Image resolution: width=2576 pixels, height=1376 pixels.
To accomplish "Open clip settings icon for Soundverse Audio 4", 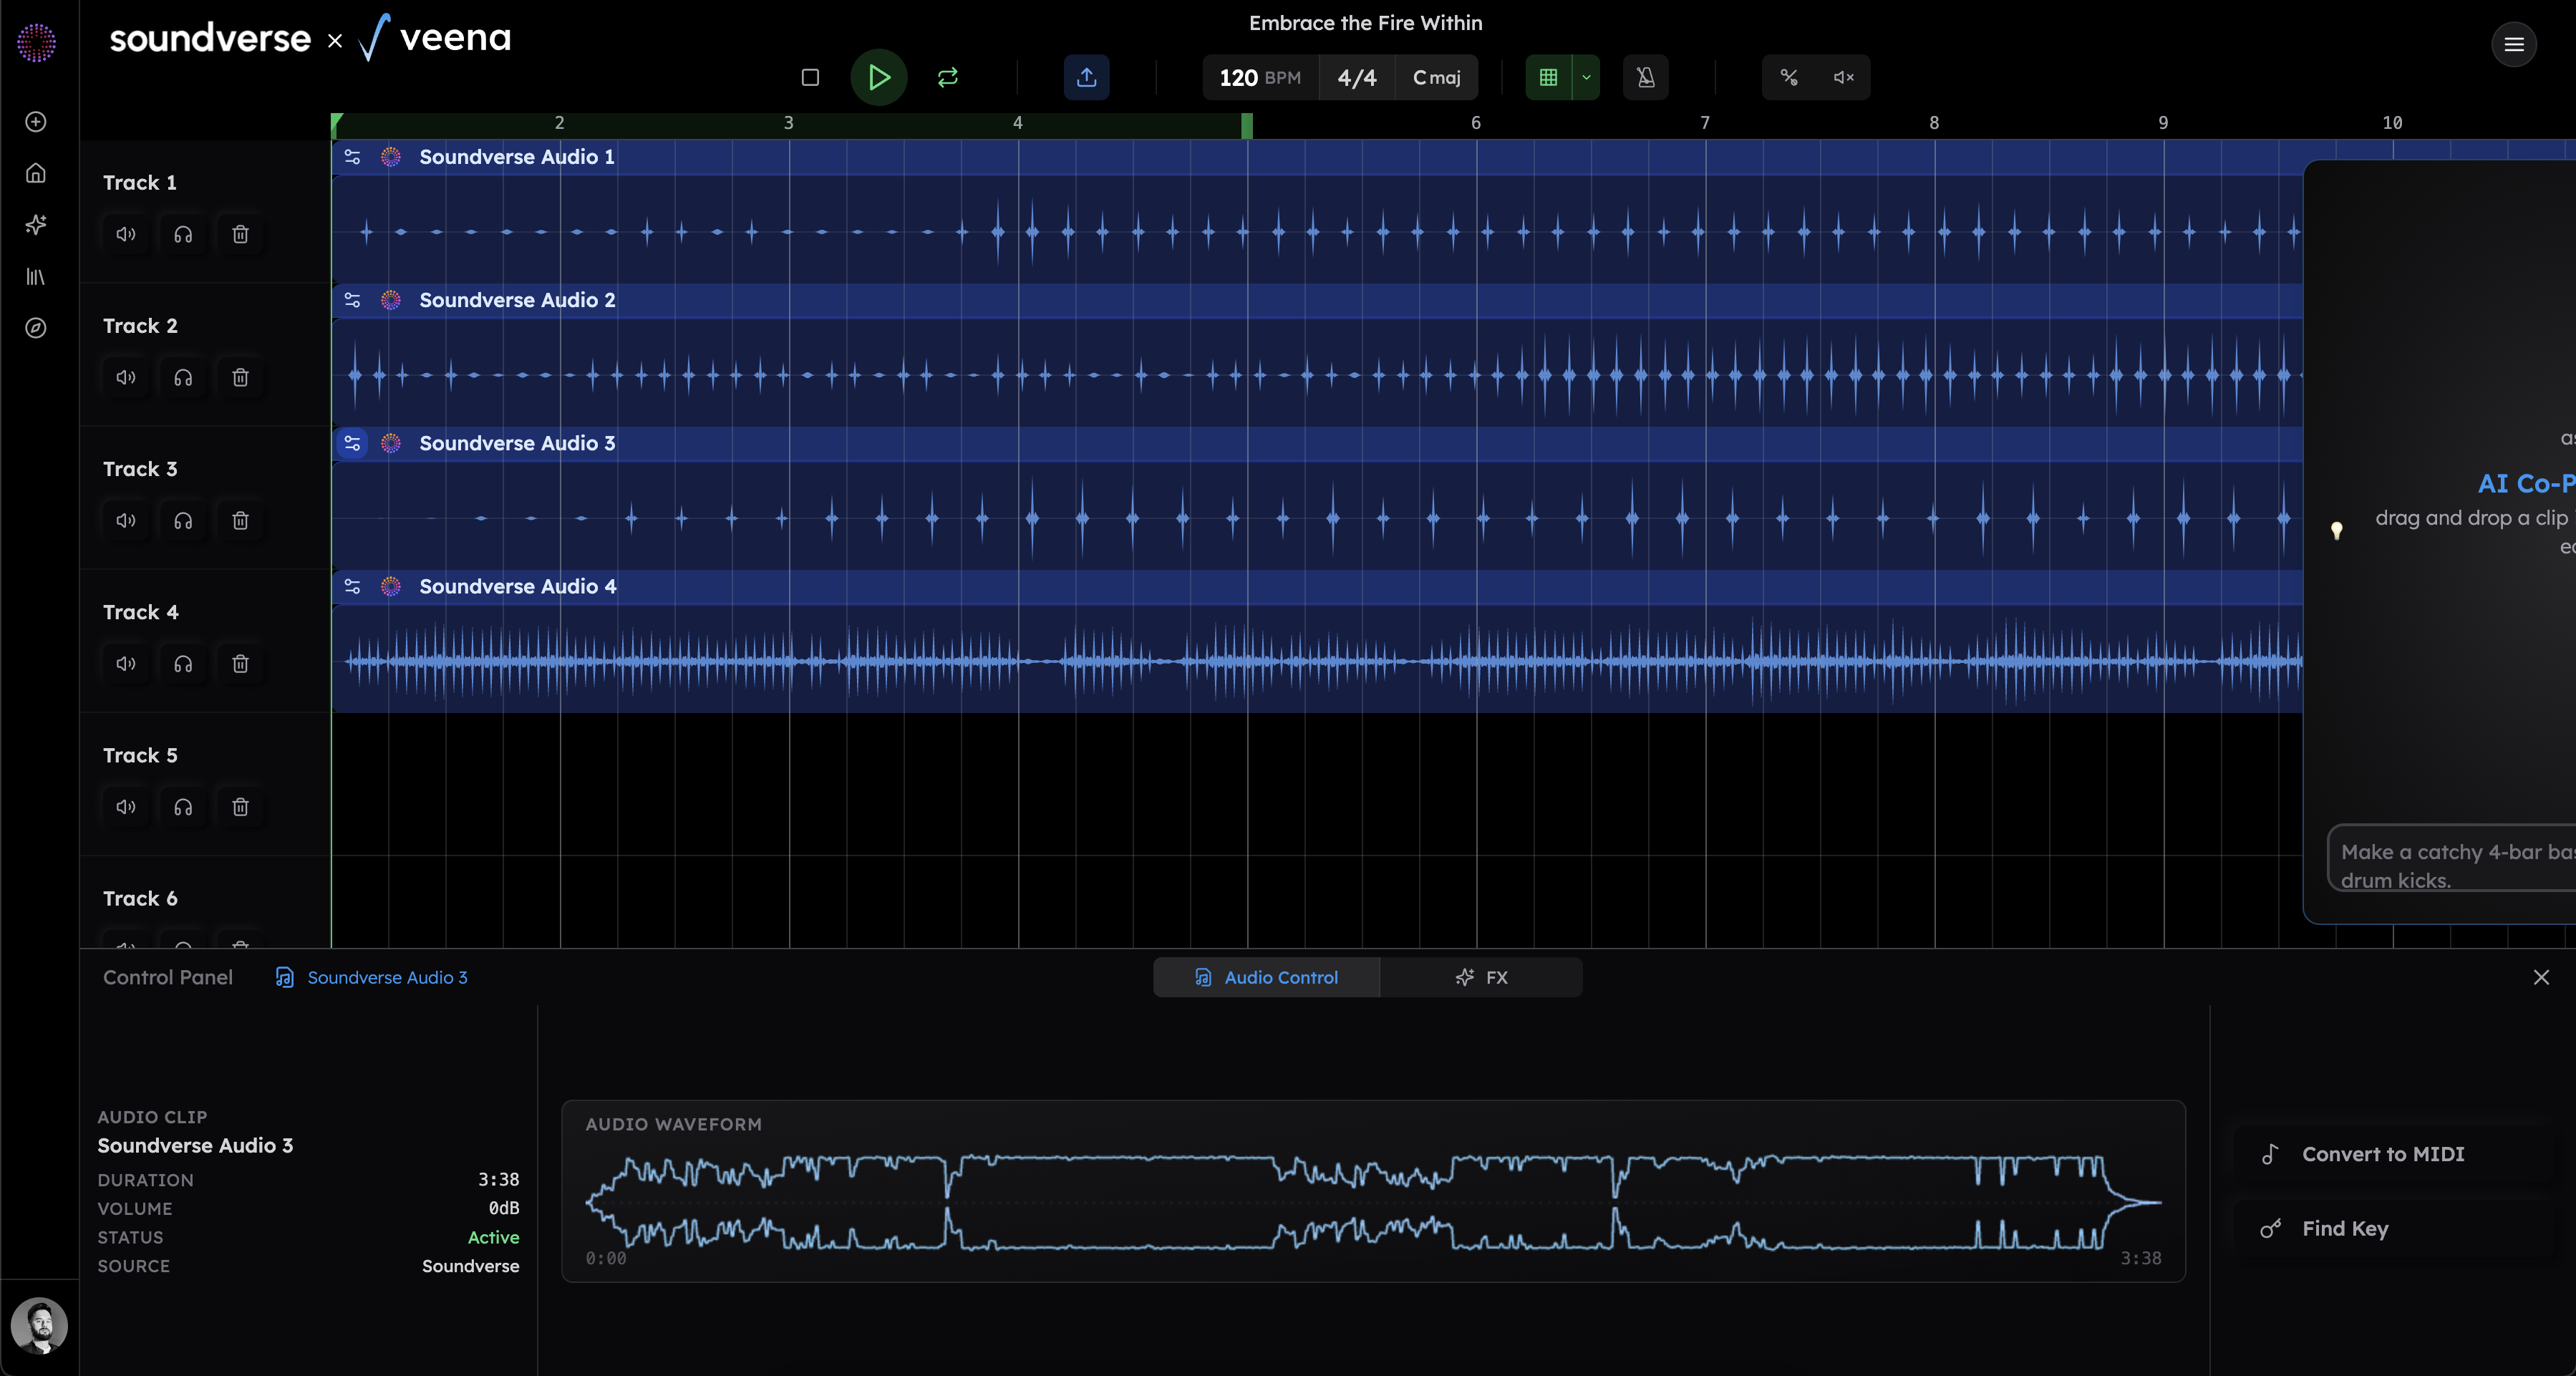I will coord(352,586).
